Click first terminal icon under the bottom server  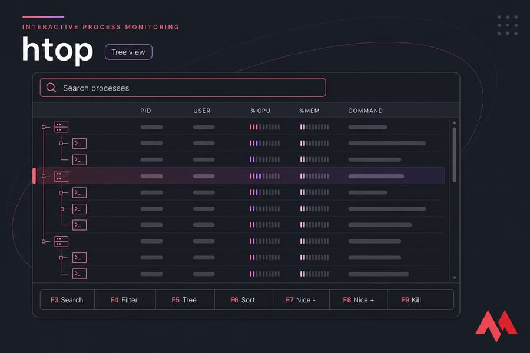[x=79, y=258]
